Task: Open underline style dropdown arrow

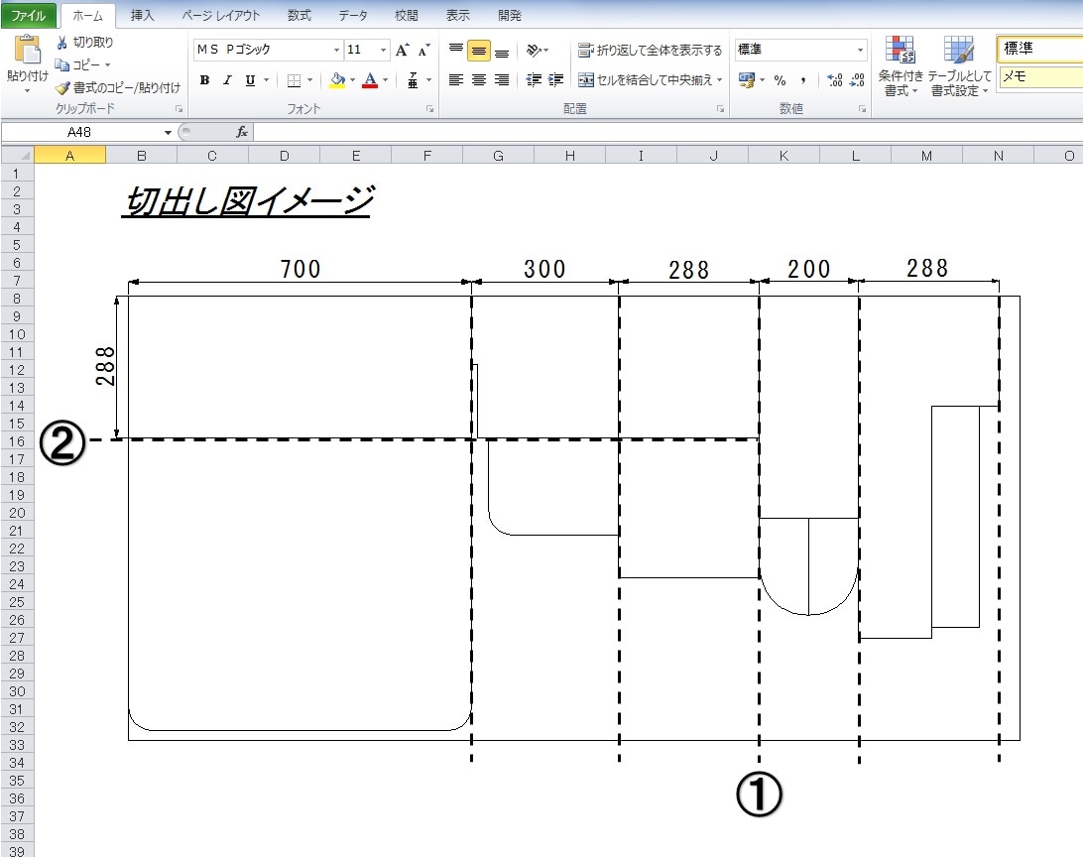Action: 266,80
